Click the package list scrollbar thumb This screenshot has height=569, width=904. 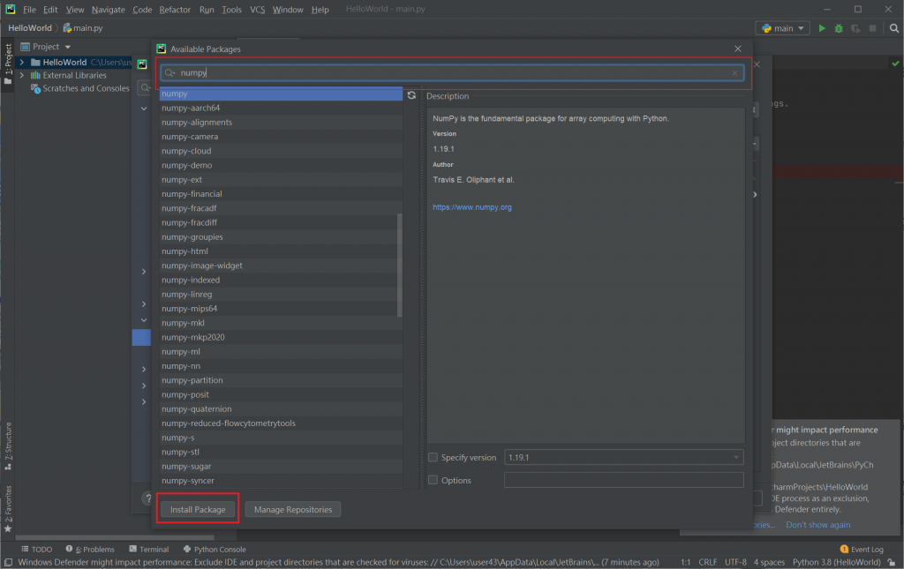pos(400,265)
